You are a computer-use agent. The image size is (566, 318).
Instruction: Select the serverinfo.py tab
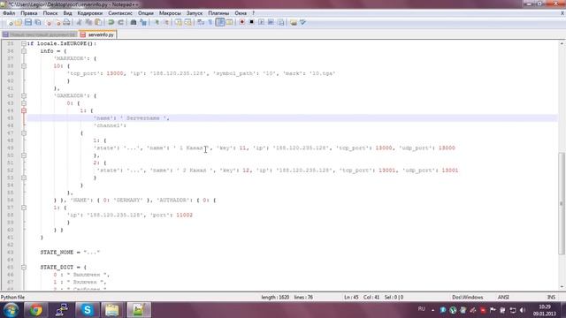tap(97, 34)
